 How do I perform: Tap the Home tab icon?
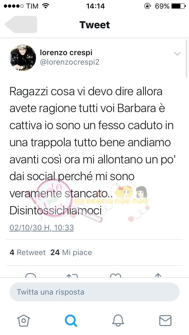[x=24, y=321]
